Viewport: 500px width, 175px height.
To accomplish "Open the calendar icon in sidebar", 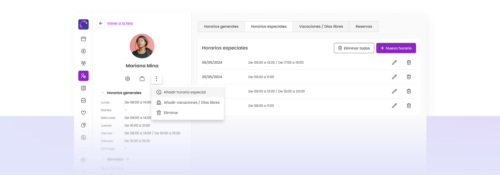I will coord(84,39).
